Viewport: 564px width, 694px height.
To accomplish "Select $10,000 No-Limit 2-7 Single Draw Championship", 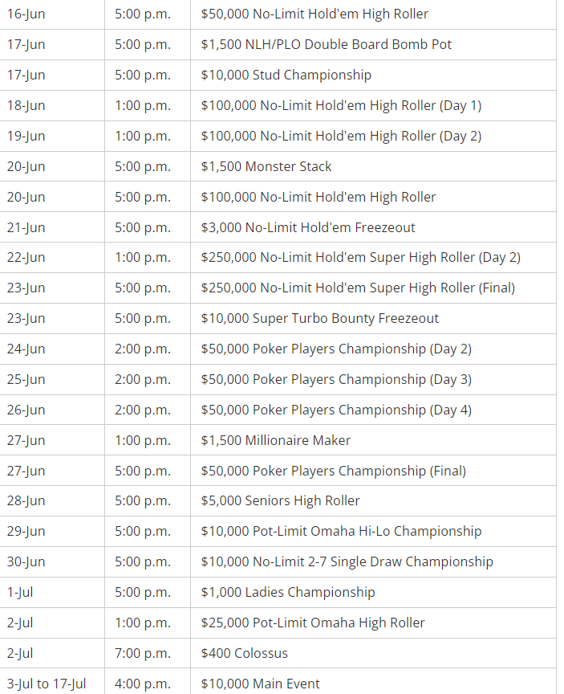I will pyautogui.click(x=347, y=562).
